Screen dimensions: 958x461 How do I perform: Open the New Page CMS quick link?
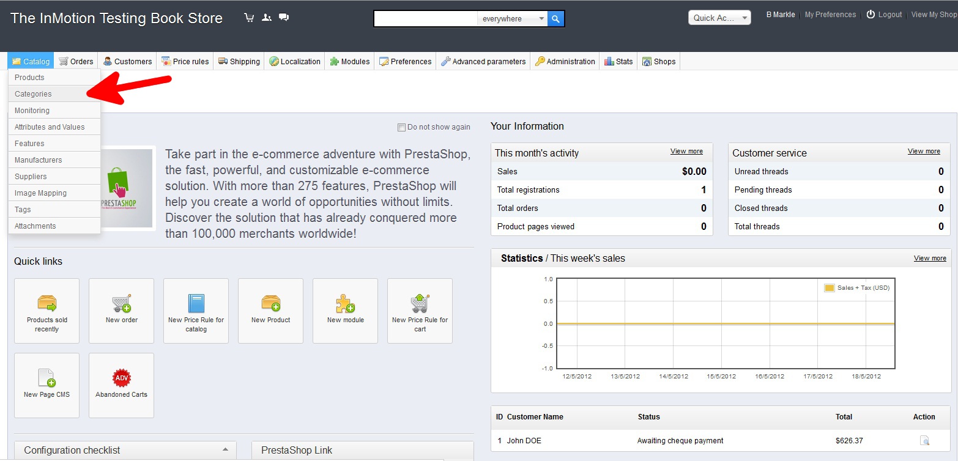point(46,385)
